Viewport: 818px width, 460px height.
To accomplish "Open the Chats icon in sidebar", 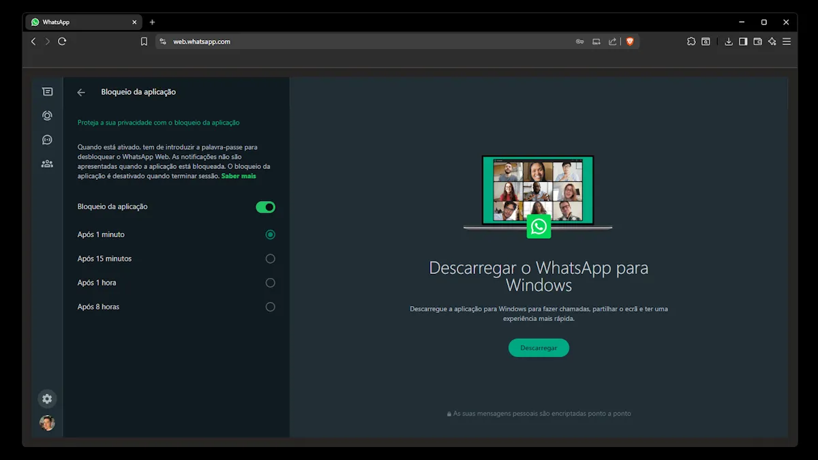I will point(47,91).
